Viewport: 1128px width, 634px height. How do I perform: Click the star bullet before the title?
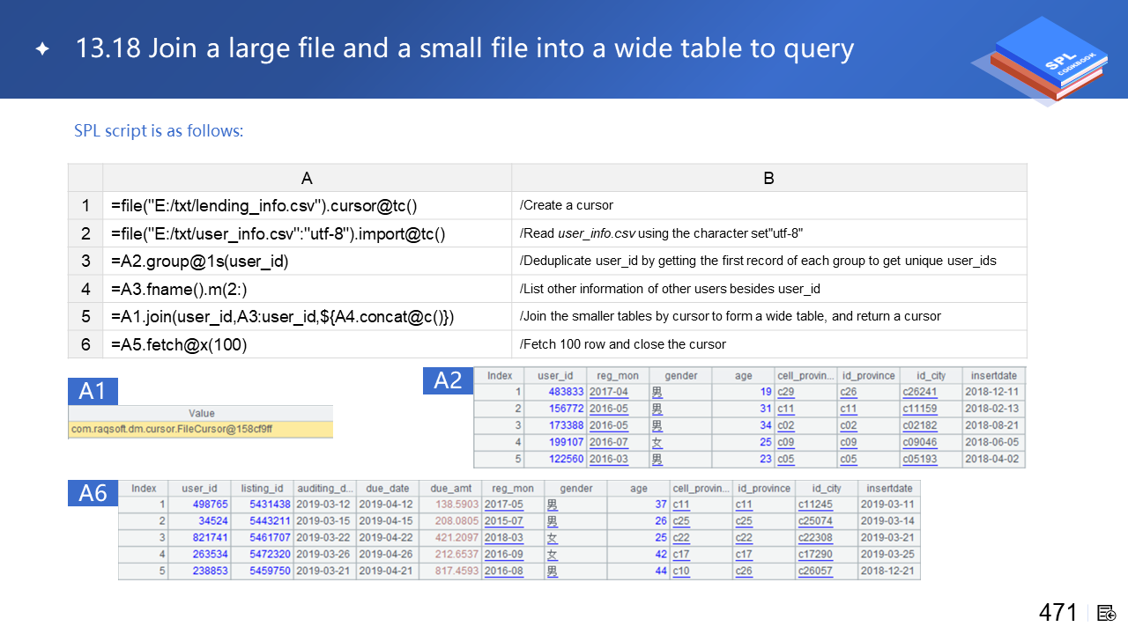[x=42, y=49]
